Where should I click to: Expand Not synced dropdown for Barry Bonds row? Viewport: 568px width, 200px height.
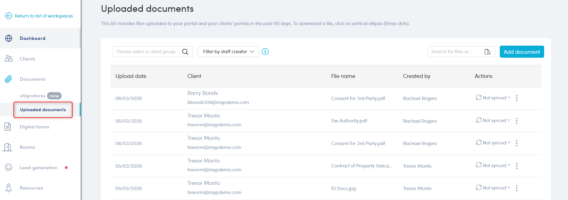coord(493,98)
